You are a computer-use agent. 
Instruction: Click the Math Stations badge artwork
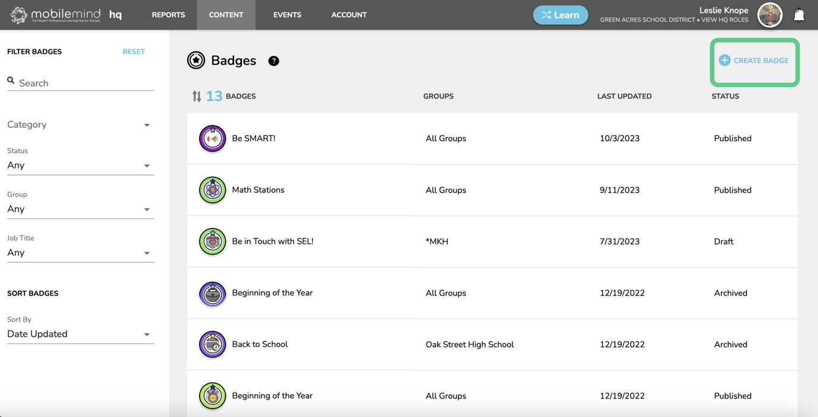pos(212,190)
